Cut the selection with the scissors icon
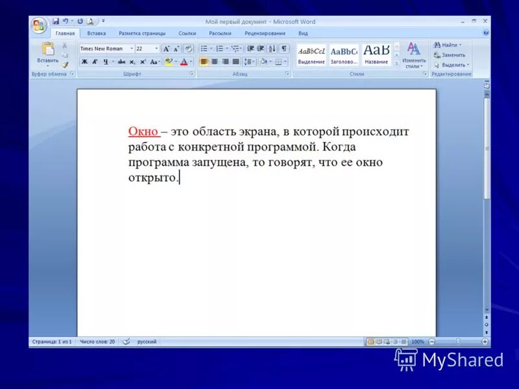The width and height of the screenshot is (519, 389). tap(65, 45)
